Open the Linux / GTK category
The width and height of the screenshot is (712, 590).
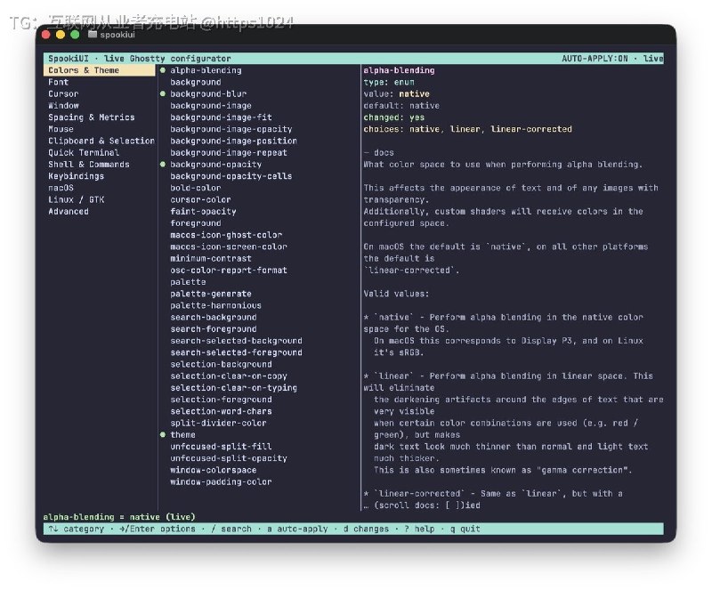77,200
